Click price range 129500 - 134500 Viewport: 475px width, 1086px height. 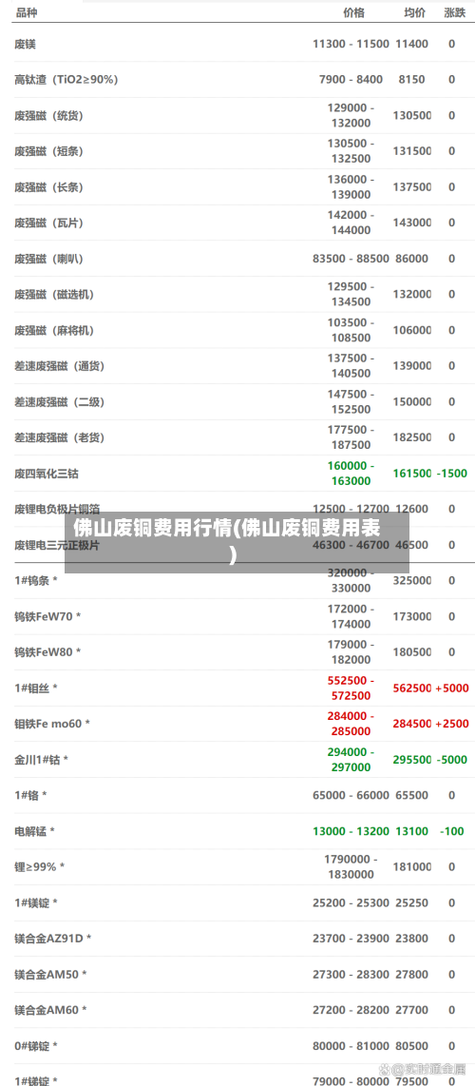click(351, 295)
